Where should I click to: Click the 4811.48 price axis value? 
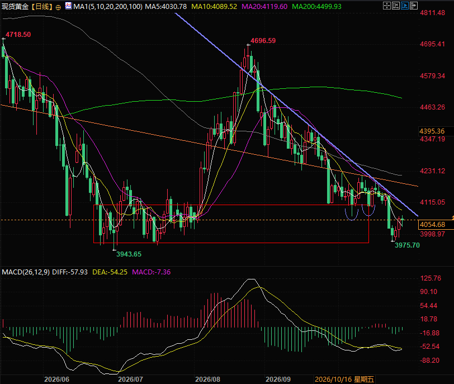pos(433,13)
